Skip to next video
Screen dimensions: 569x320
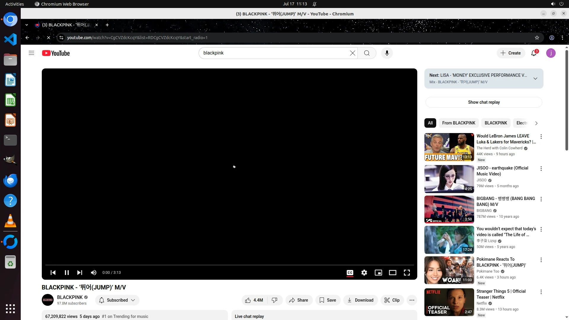coord(80,273)
